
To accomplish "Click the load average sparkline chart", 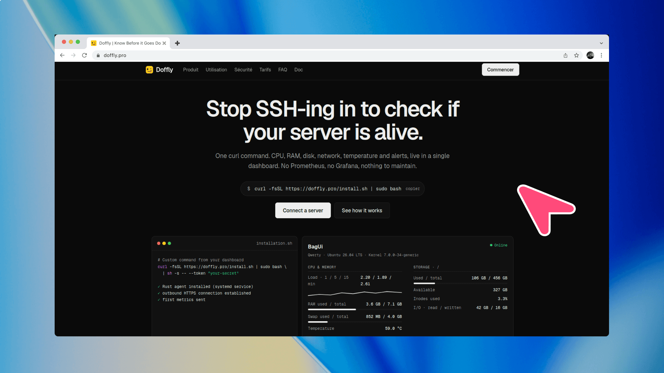I will click(355, 294).
